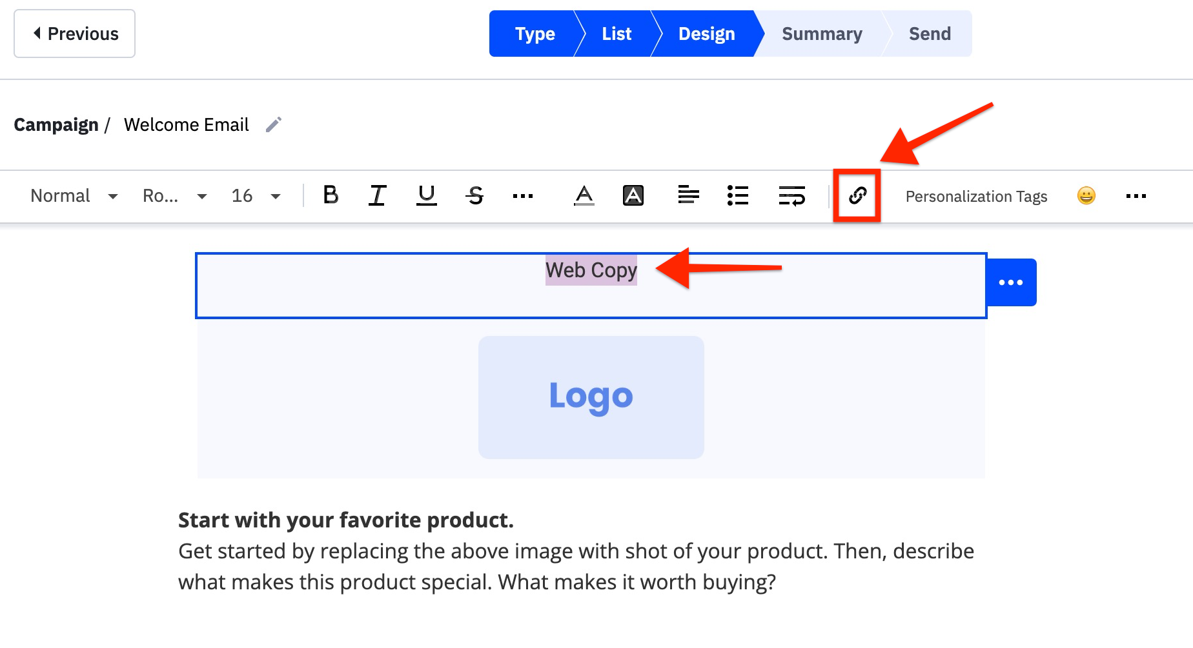Apply italic formatting
The image size is (1193, 648).
(377, 196)
